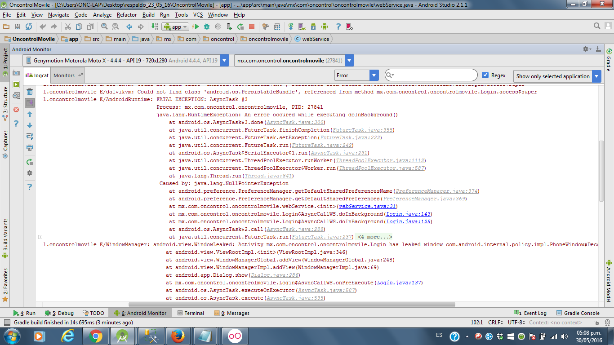The height and width of the screenshot is (345, 614).
Task: Click the Navigate Back arrow icon
Action: coord(129,27)
